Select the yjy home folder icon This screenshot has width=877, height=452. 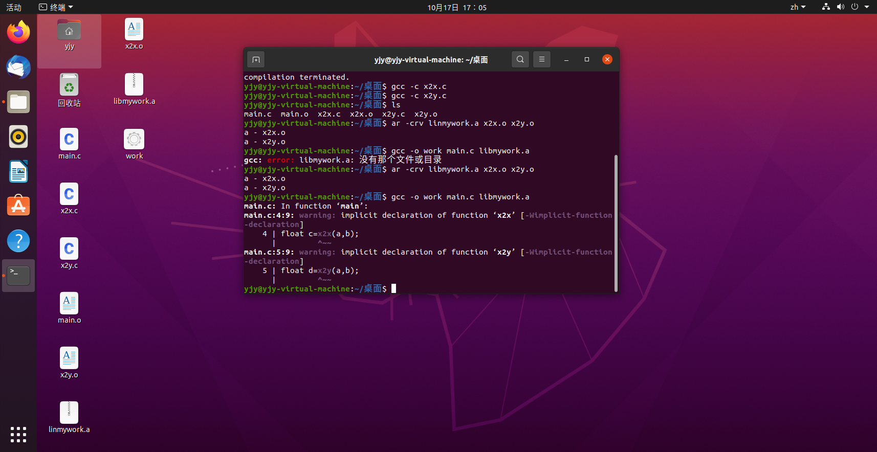point(69,35)
